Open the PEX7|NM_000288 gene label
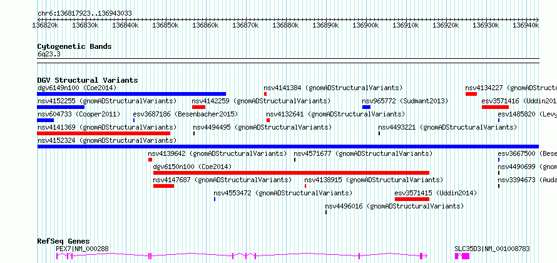Image resolution: width=557 pixels, height=263 pixels. tap(83, 249)
